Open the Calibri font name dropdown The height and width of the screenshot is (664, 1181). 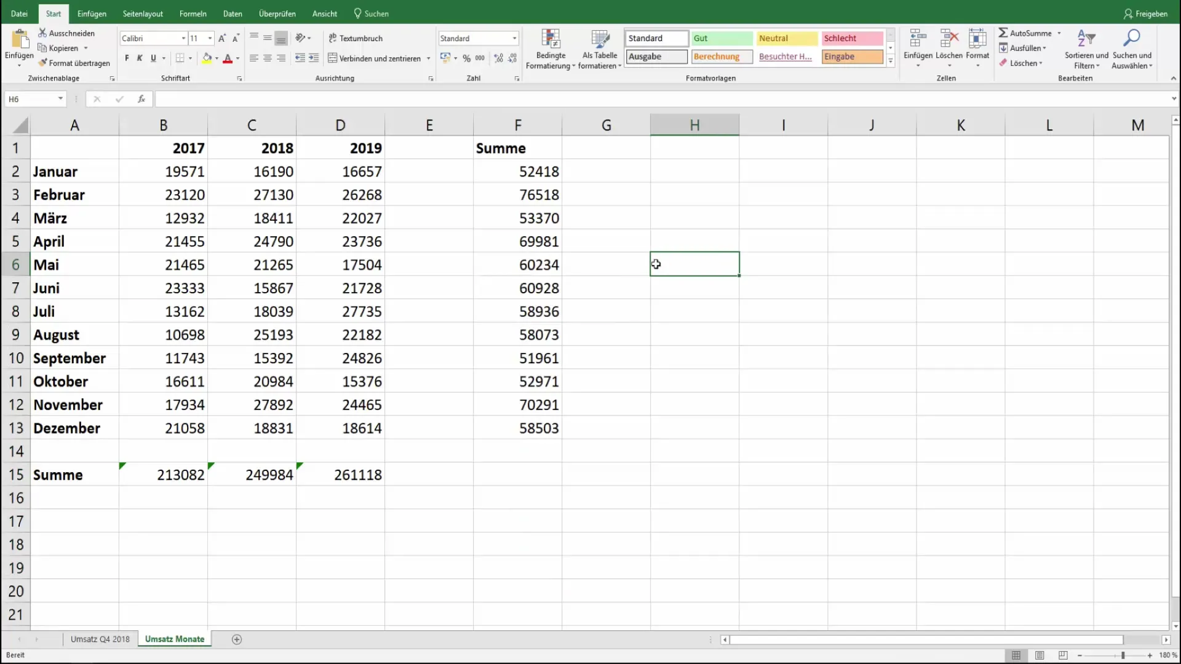pyautogui.click(x=183, y=38)
